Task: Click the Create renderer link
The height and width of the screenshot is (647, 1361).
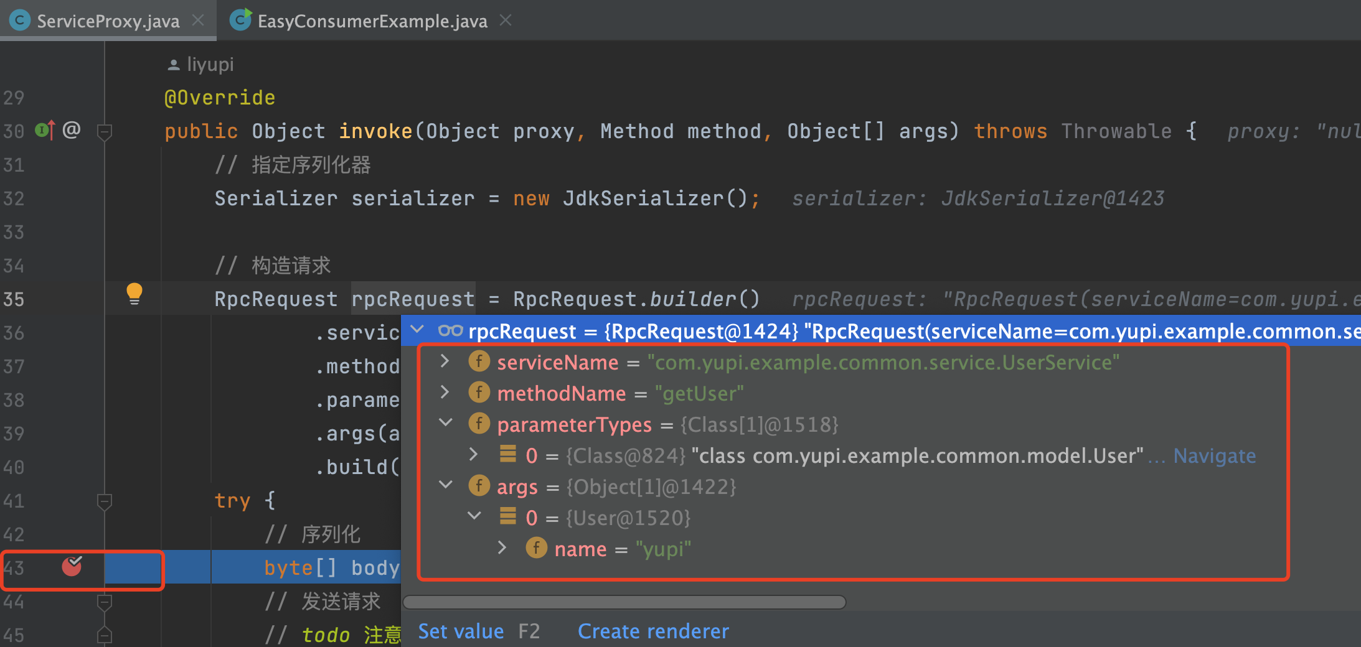Action: point(653,631)
